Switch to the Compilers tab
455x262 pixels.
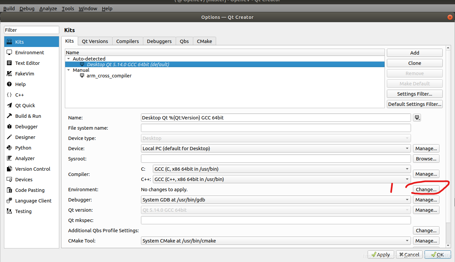click(x=127, y=41)
